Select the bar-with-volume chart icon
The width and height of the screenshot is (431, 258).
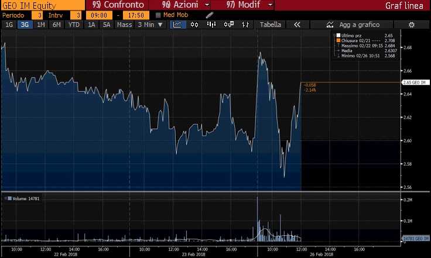(x=211, y=25)
